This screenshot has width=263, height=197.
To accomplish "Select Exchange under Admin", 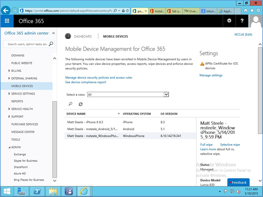I will pyautogui.click(x=20, y=154).
